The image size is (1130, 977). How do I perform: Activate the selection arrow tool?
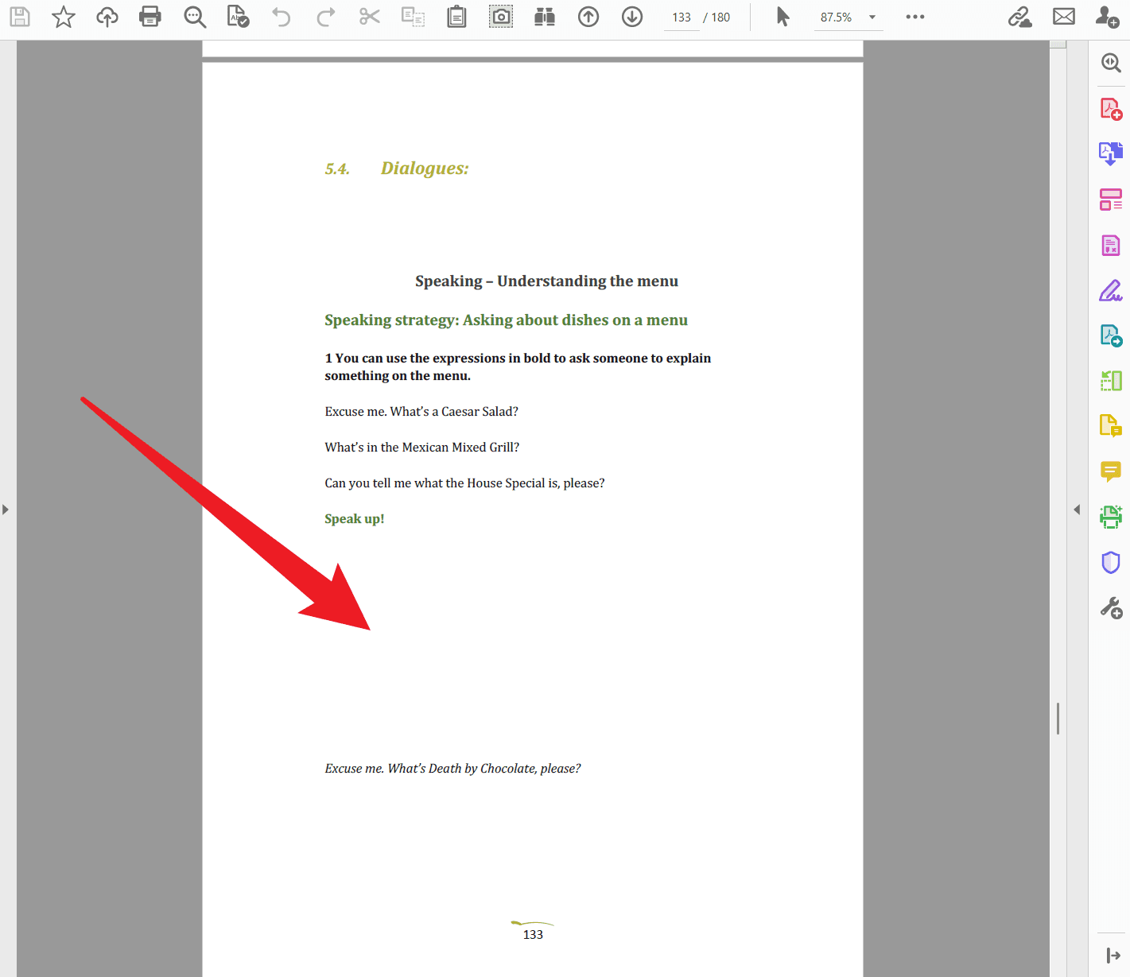(x=783, y=17)
